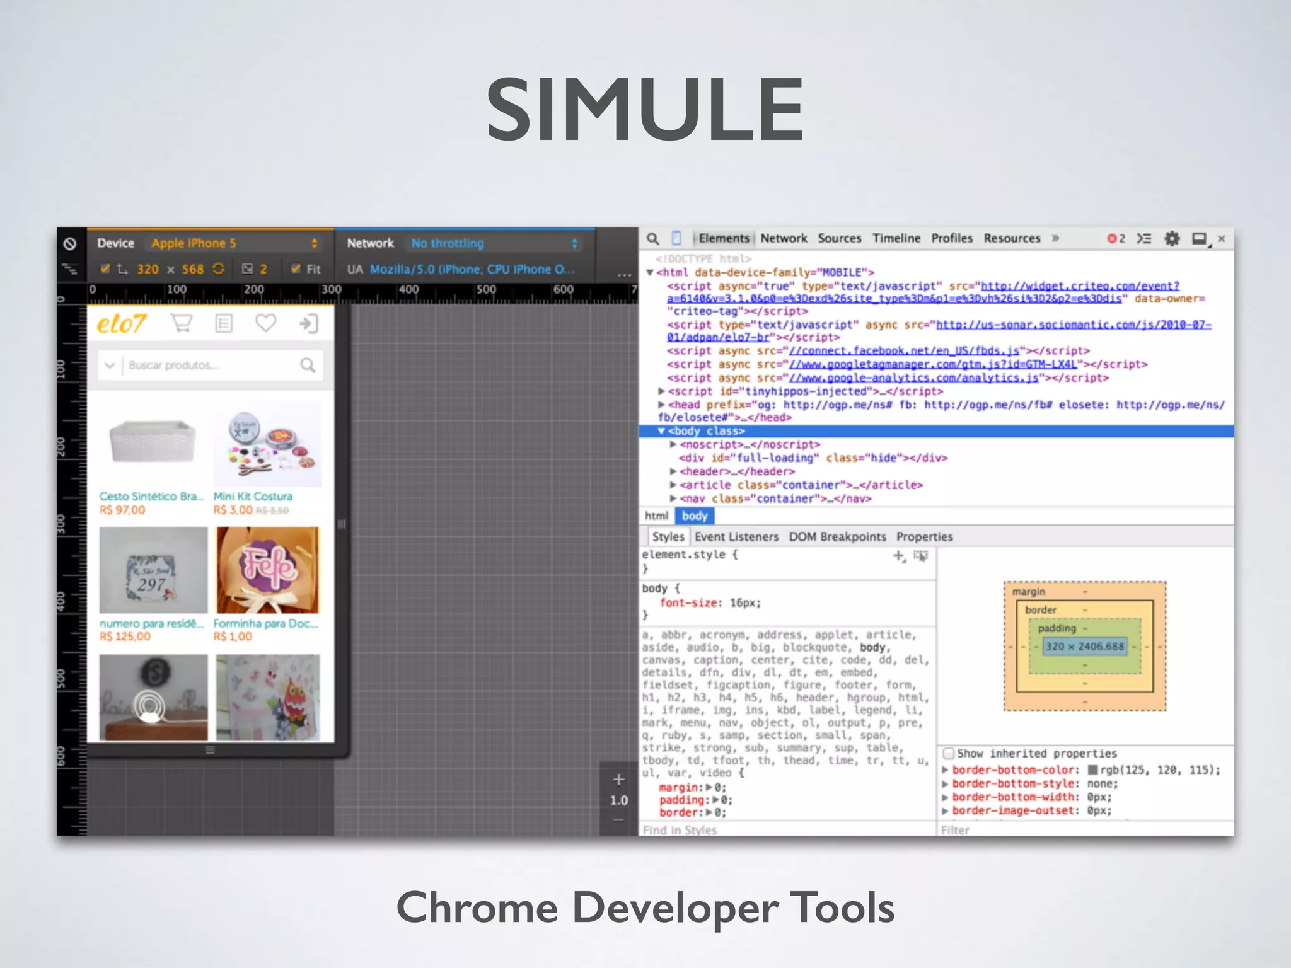The width and height of the screenshot is (1291, 968).
Task: Open the Resources tab
Action: pyautogui.click(x=1012, y=238)
